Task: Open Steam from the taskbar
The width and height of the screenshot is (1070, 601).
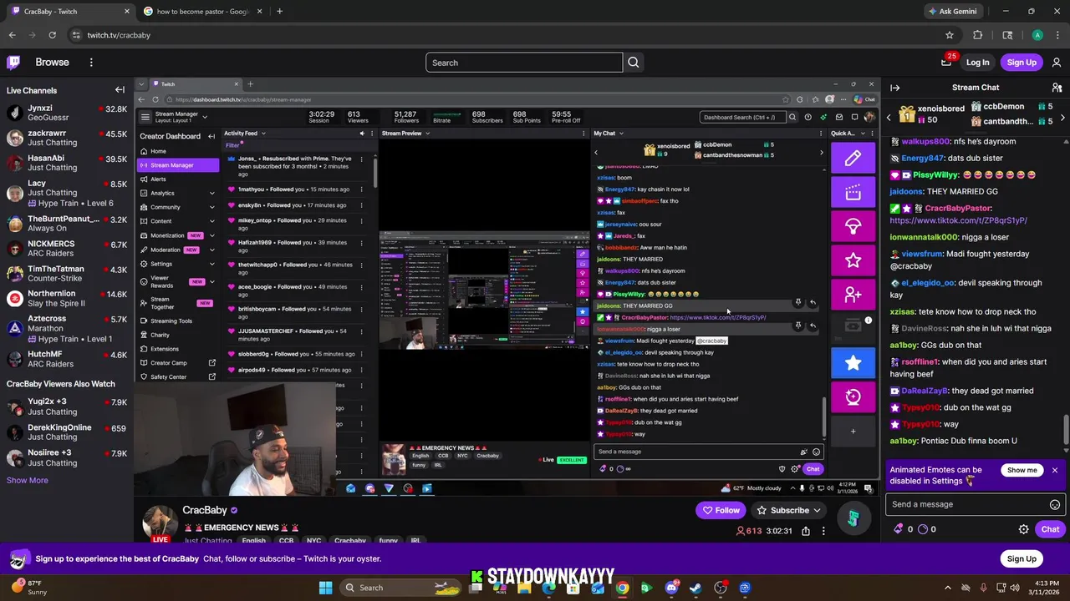Action: click(x=695, y=588)
